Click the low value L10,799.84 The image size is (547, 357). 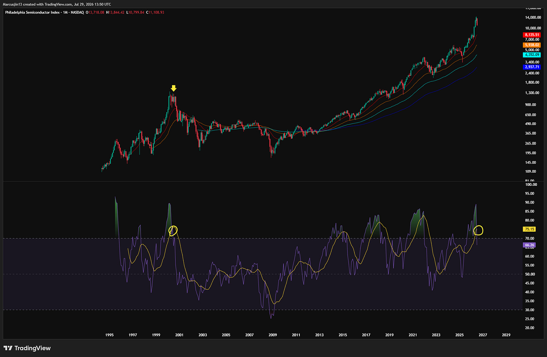tap(136, 12)
